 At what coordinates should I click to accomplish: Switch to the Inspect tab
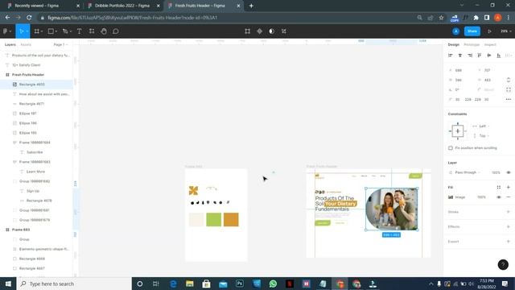490,44
